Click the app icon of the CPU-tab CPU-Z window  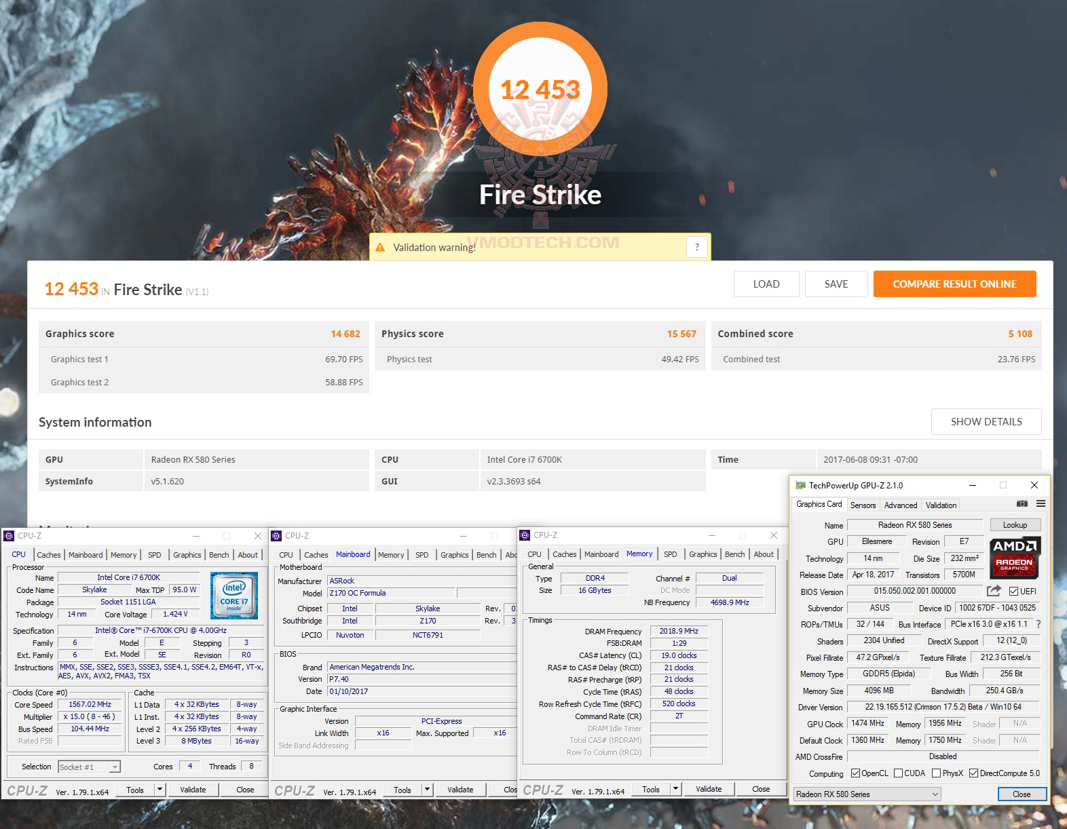9,536
